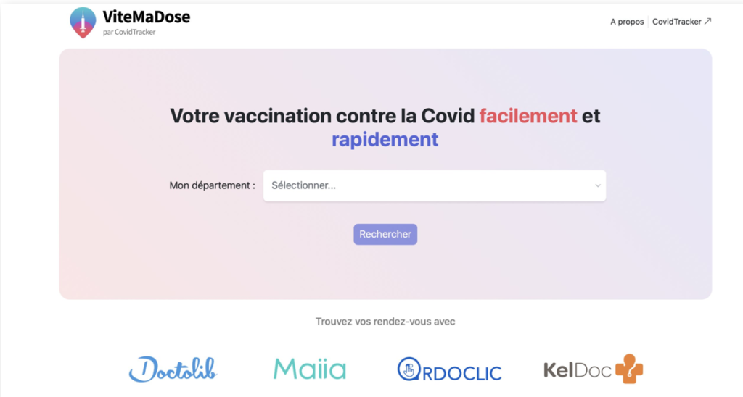Open the KelDoc logo
The height and width of the screenshot is (397, 743).
click(x=594, y=369)
